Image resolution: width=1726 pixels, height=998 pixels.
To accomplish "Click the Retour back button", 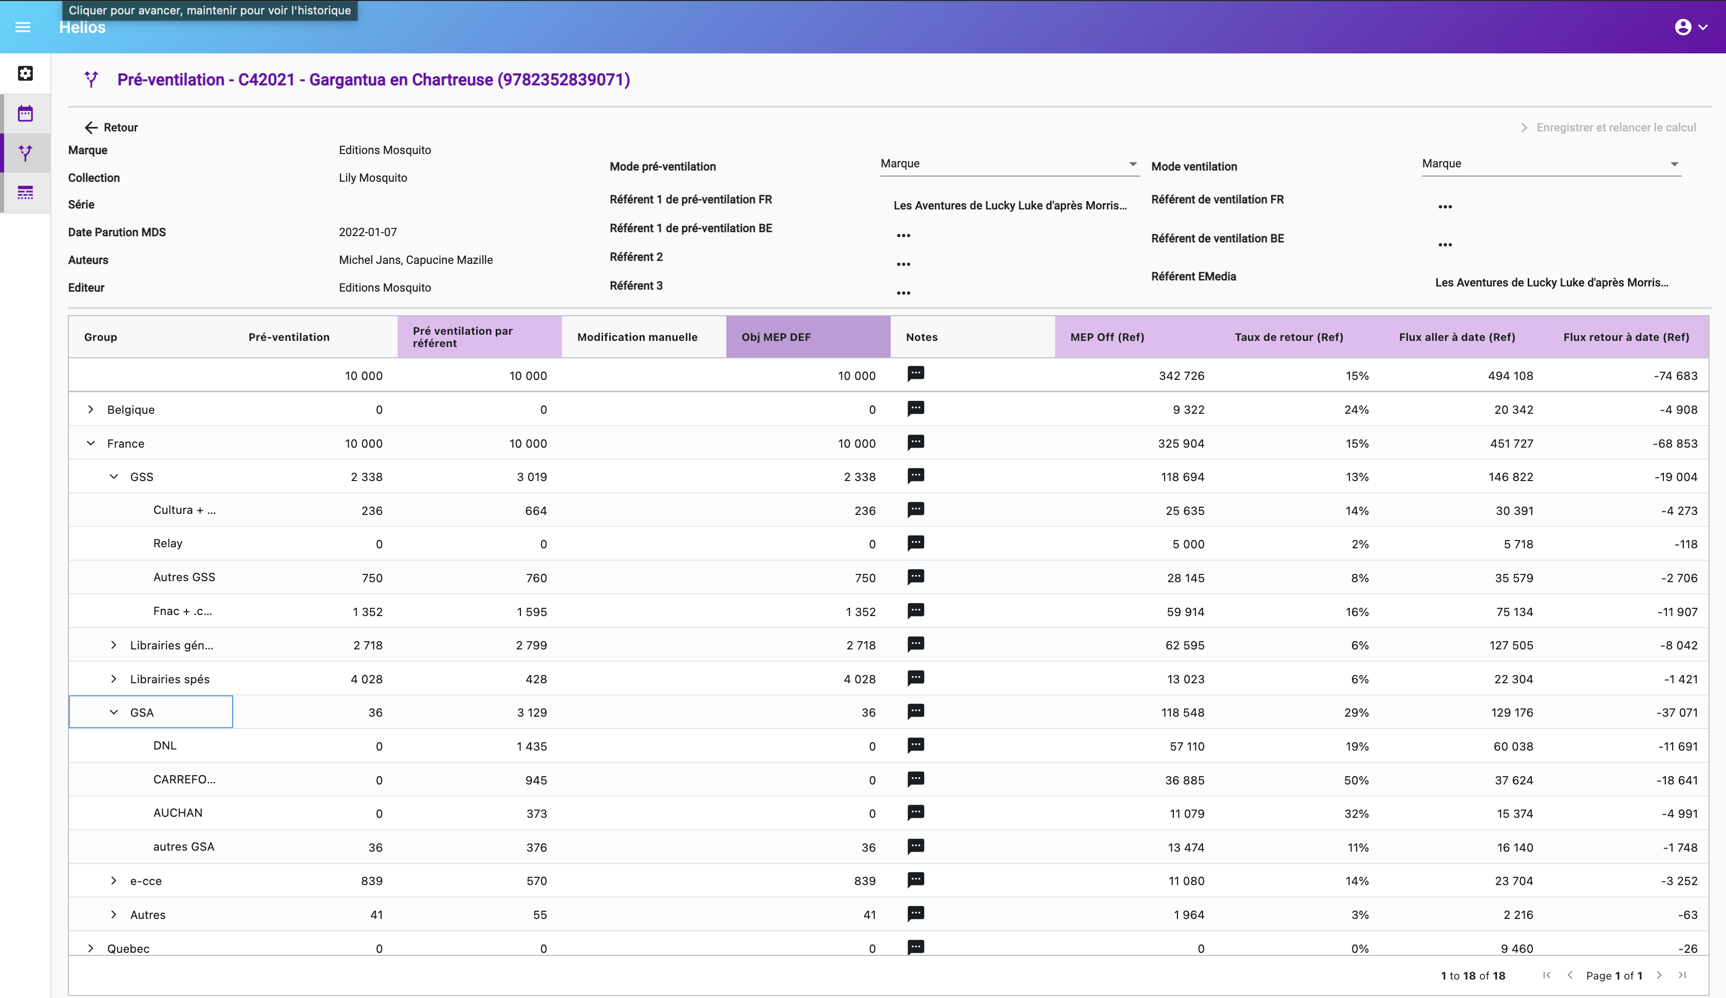I will pyautogui.click(x=111, y=127).
